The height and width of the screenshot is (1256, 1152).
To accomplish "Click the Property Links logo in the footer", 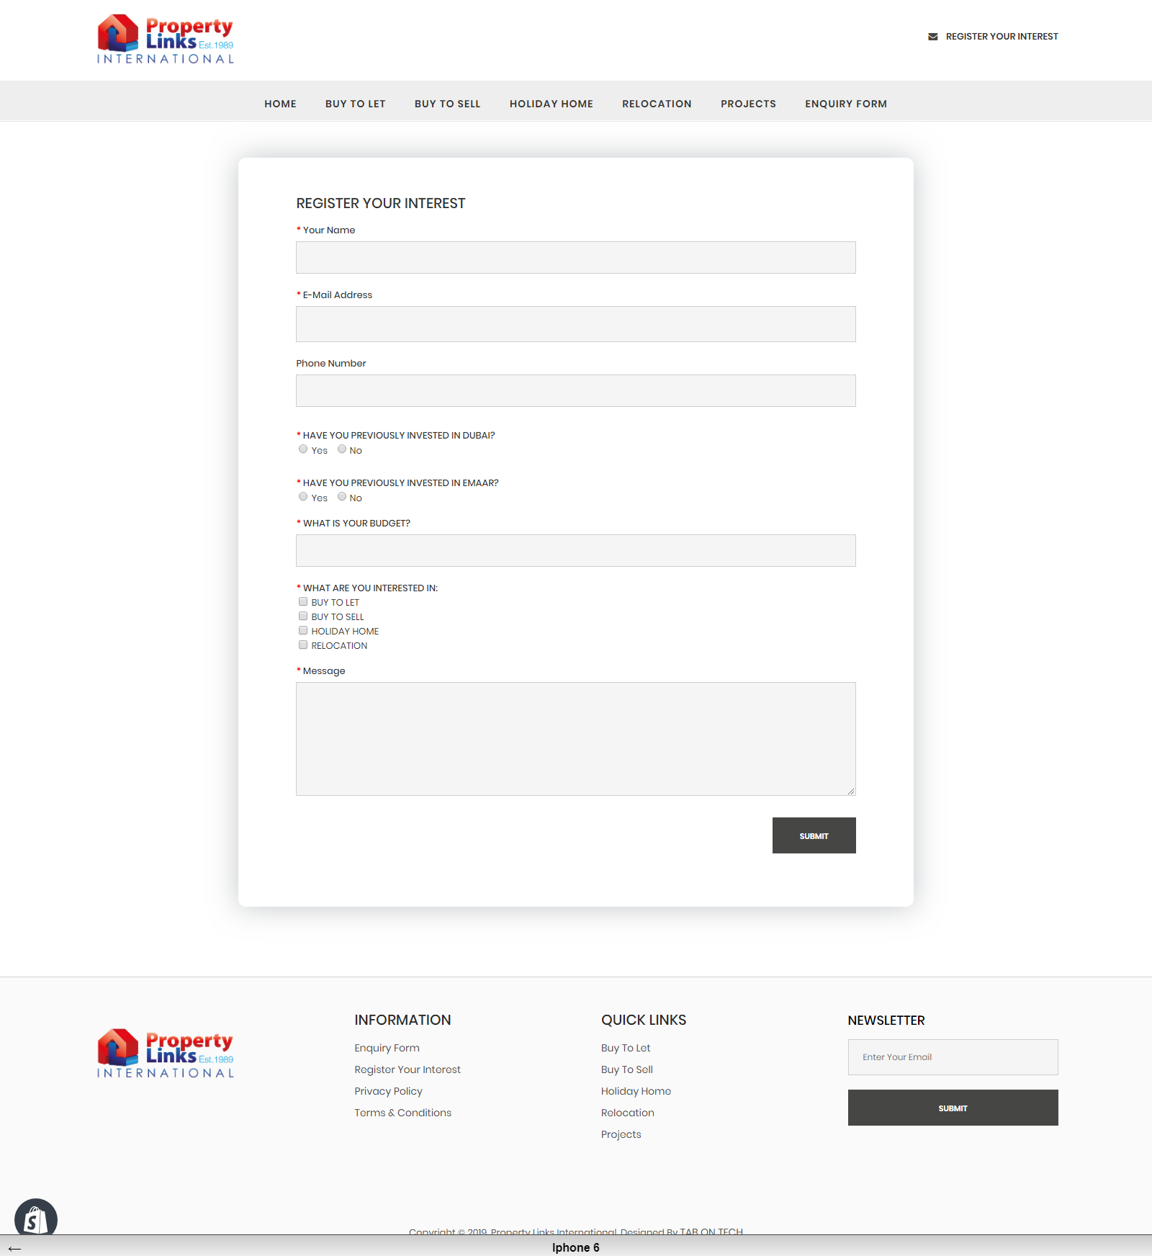I will [x=164, y=1053].
